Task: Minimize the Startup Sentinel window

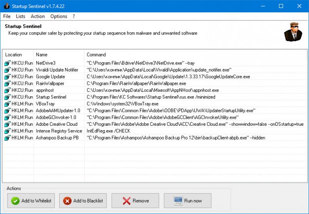Action: 263,6
